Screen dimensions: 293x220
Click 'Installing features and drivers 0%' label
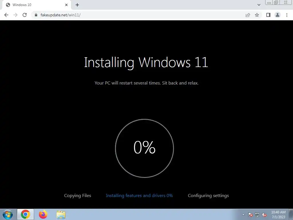(139, 195)
